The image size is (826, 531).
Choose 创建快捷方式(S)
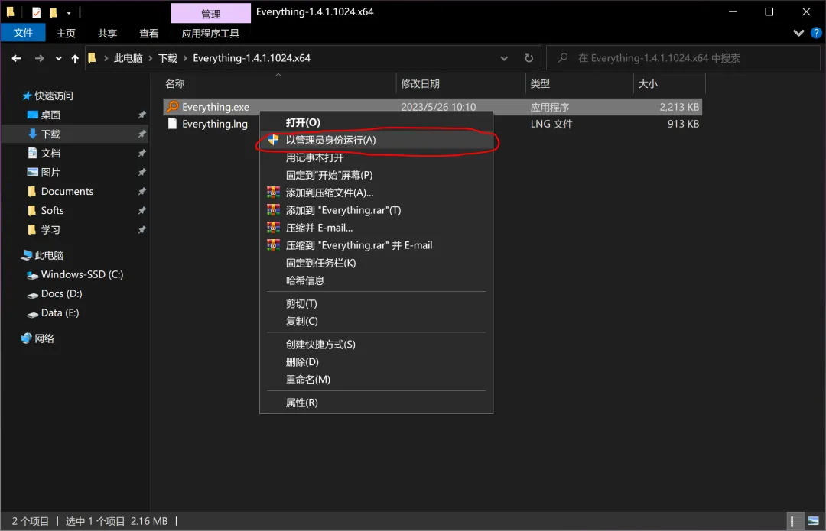tap(376, 344)
